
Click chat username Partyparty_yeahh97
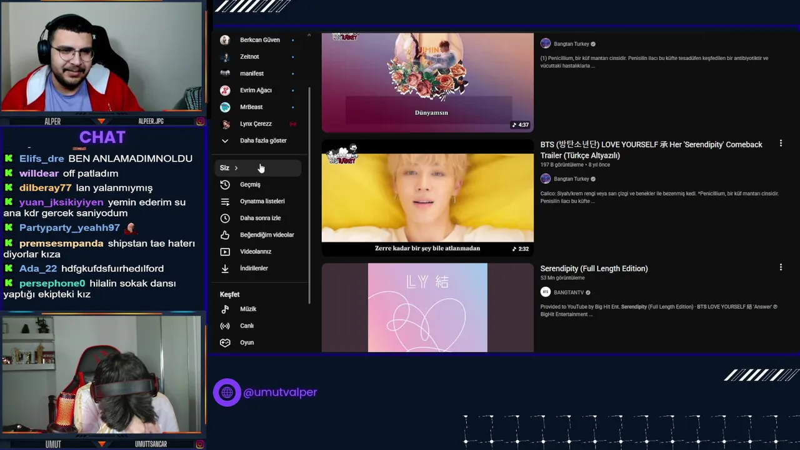pyautogui.click(x=69, y=228)
